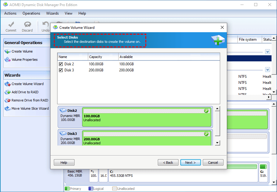The width and height of the screenshot is (277, 192).
Task: Click main disk map scroll down arrow
Action: click(274, 182)
